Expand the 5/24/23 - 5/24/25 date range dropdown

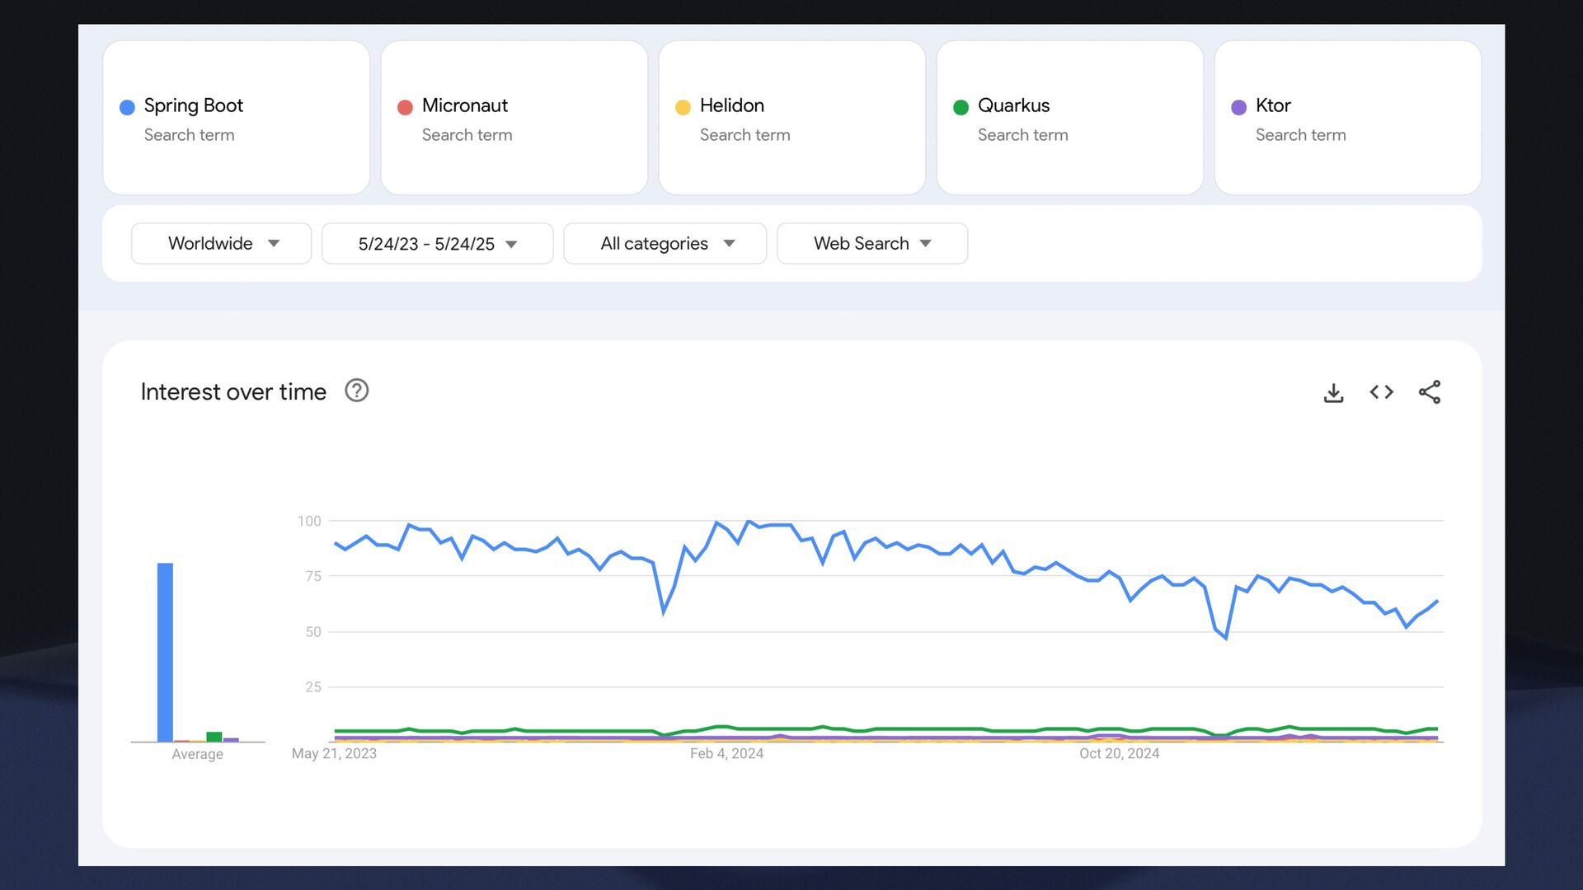[437, 243]
